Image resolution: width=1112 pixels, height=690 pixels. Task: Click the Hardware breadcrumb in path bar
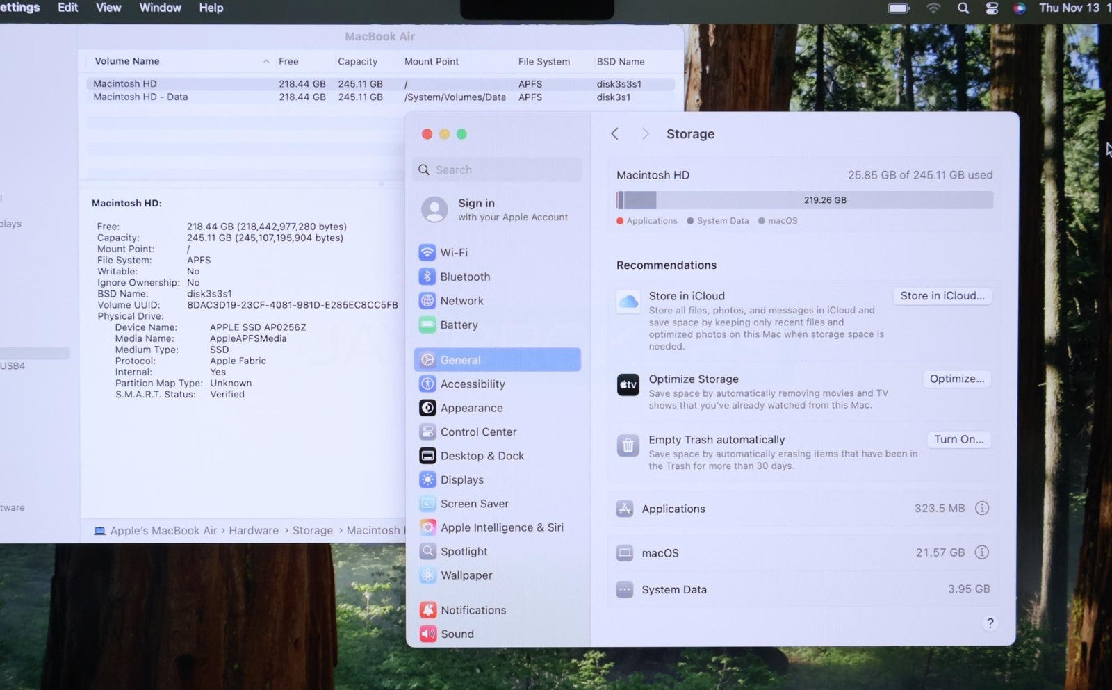(x=253, y=530)
